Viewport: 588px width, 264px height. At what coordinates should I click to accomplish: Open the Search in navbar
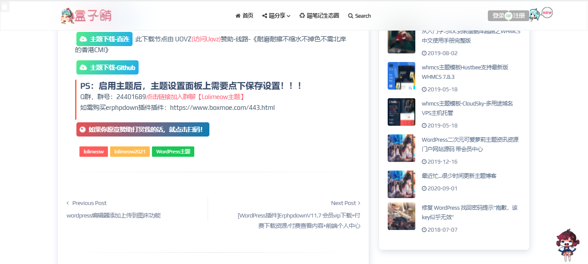[x=359, y=16]
